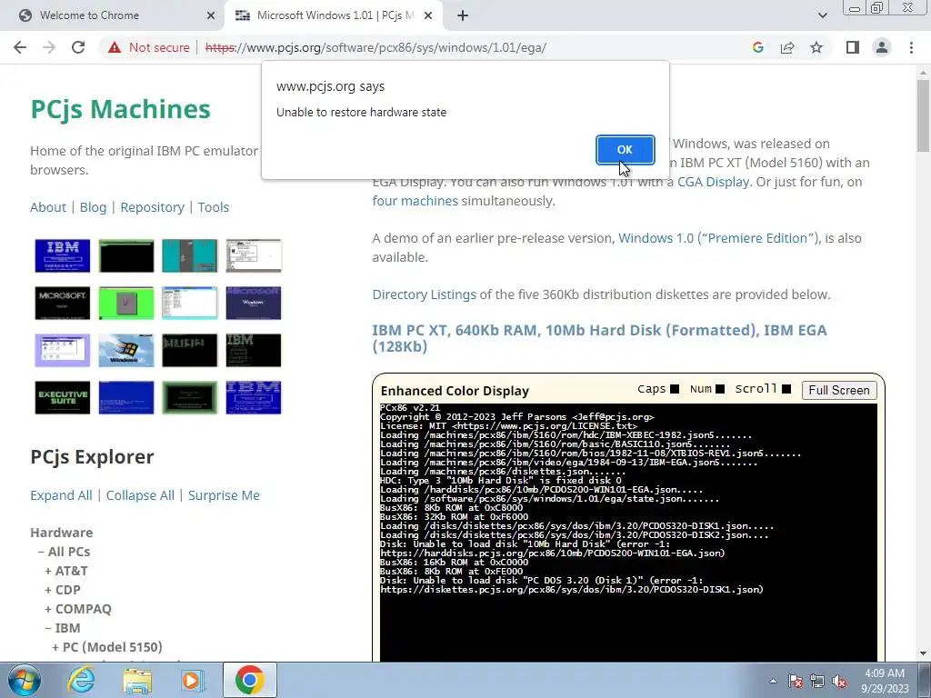Expand the CDP tree node
931x698 pixels.
pos(63,589)
